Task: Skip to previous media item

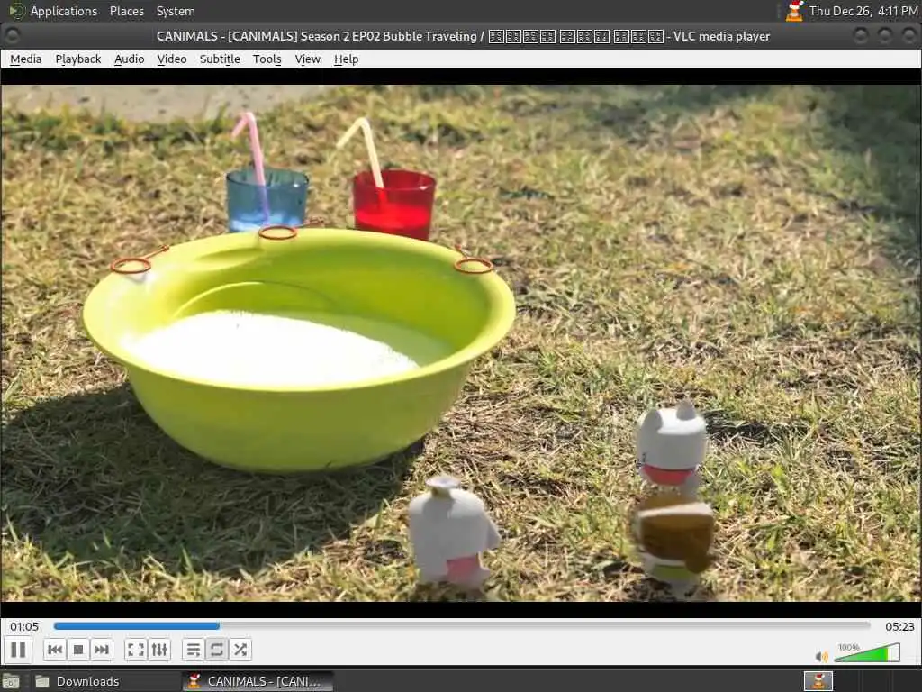Action: (55, 650)
